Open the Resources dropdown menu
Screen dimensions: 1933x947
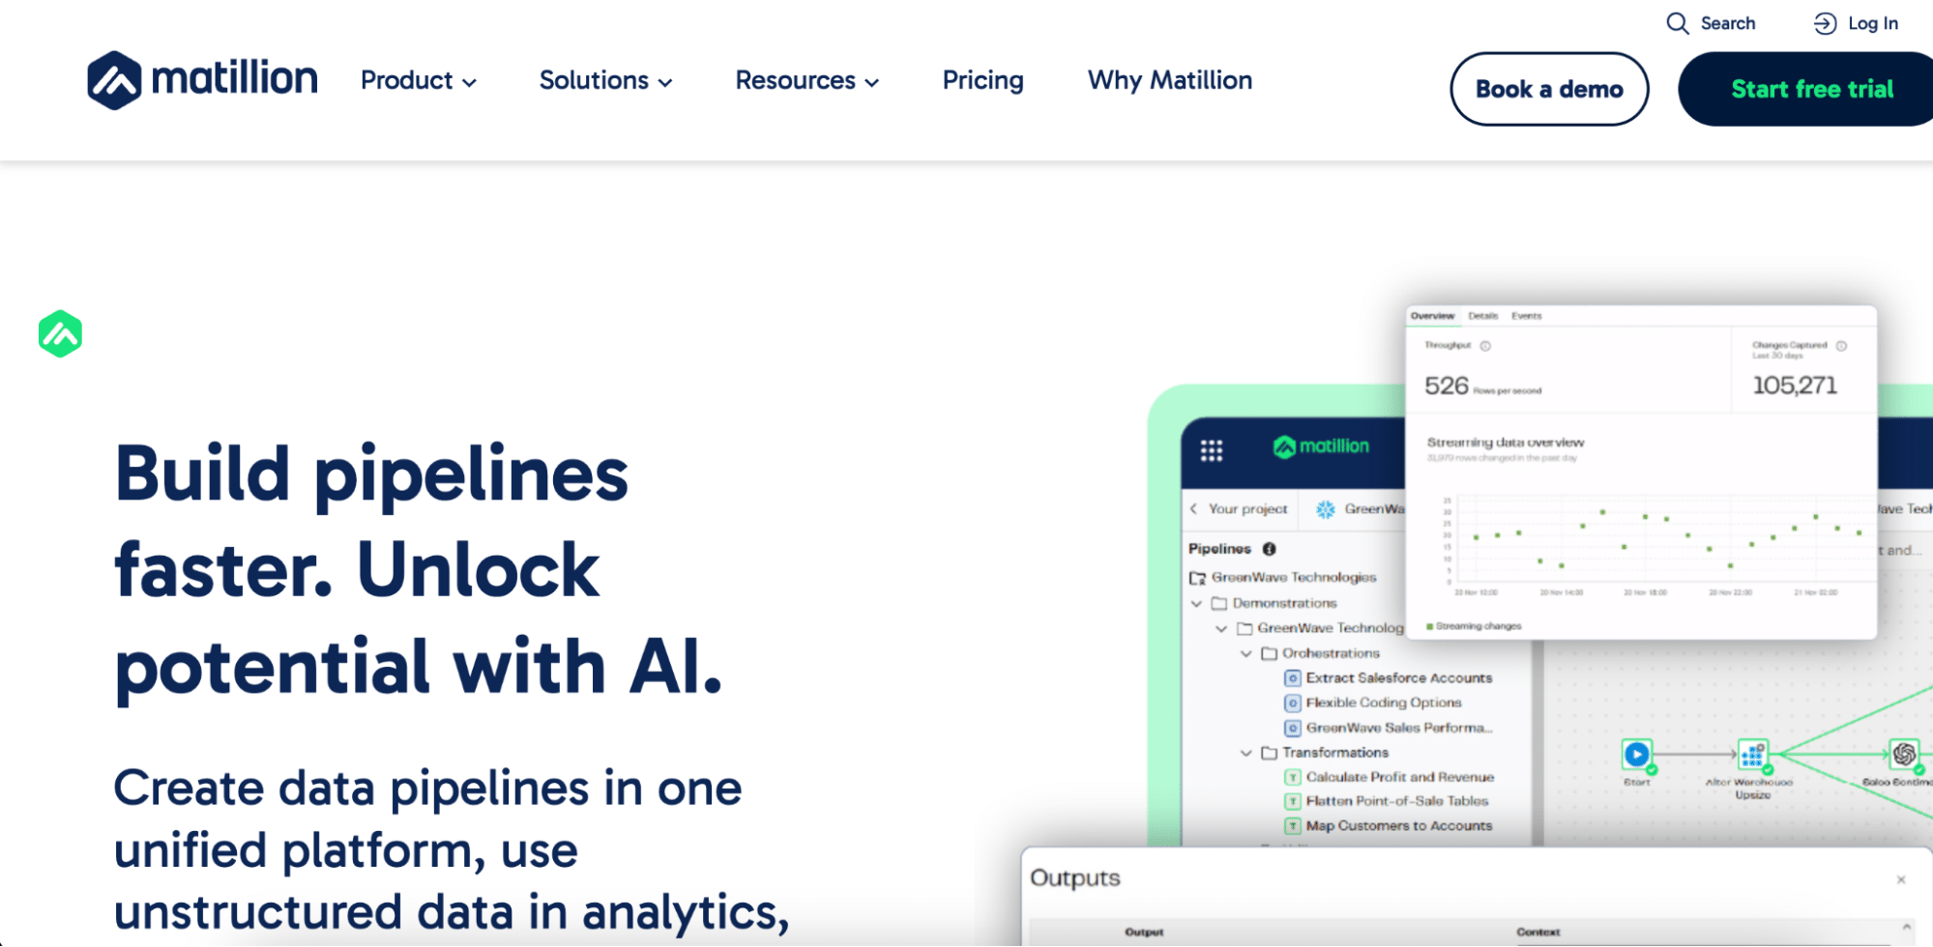[807, 80]
